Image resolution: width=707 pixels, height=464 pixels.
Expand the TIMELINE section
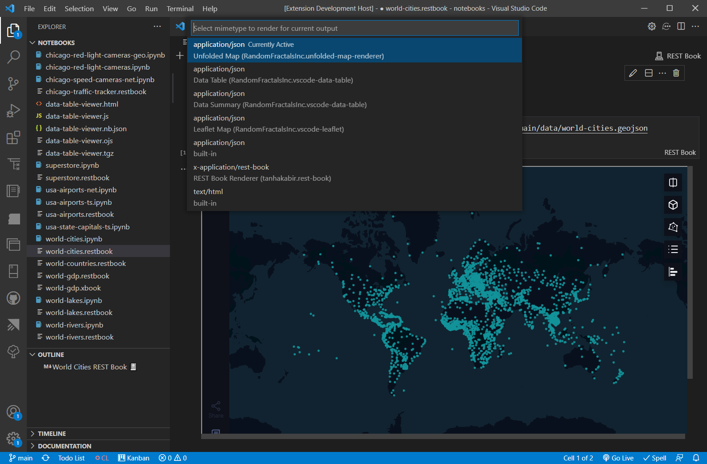pyautogui.click(x=98, y=434)
